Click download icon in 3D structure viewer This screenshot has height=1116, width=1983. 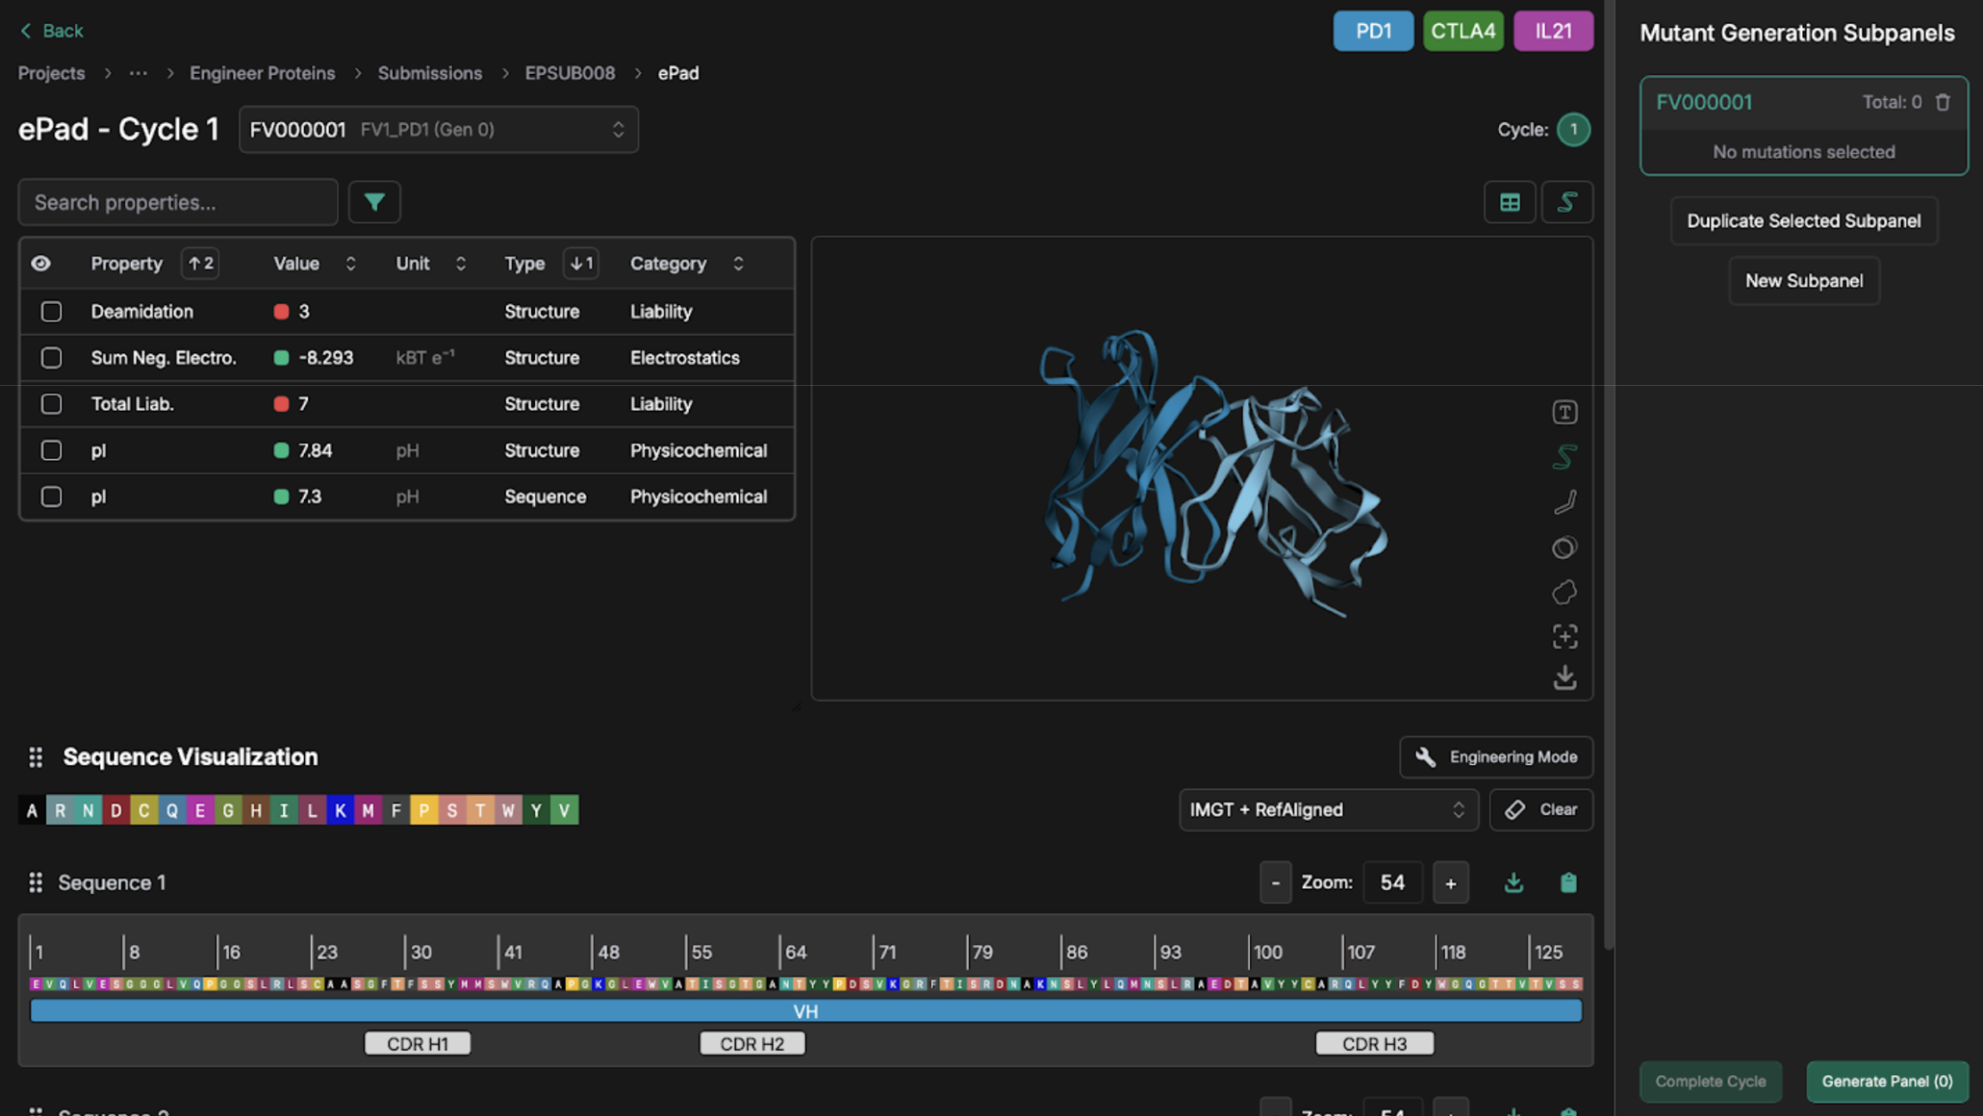[1564, 678]
